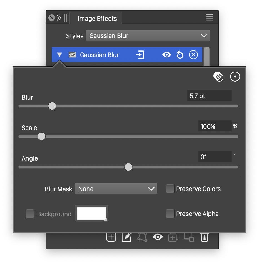Screen dimensions: 259x264
Task: Click the Blur value field showing 5.7 pt
Action: click(x=209, y=96)
